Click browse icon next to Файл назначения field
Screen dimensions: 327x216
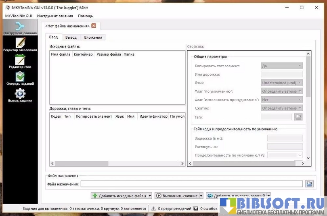coord(309,184)
